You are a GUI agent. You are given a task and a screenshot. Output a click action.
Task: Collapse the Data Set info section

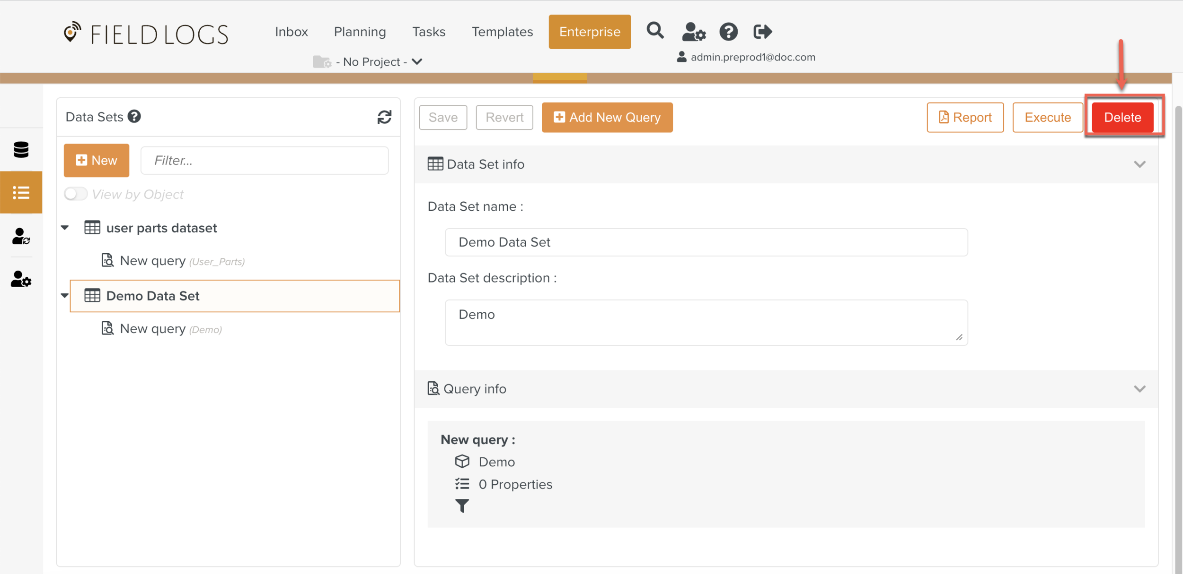[x=1139, y=164]
